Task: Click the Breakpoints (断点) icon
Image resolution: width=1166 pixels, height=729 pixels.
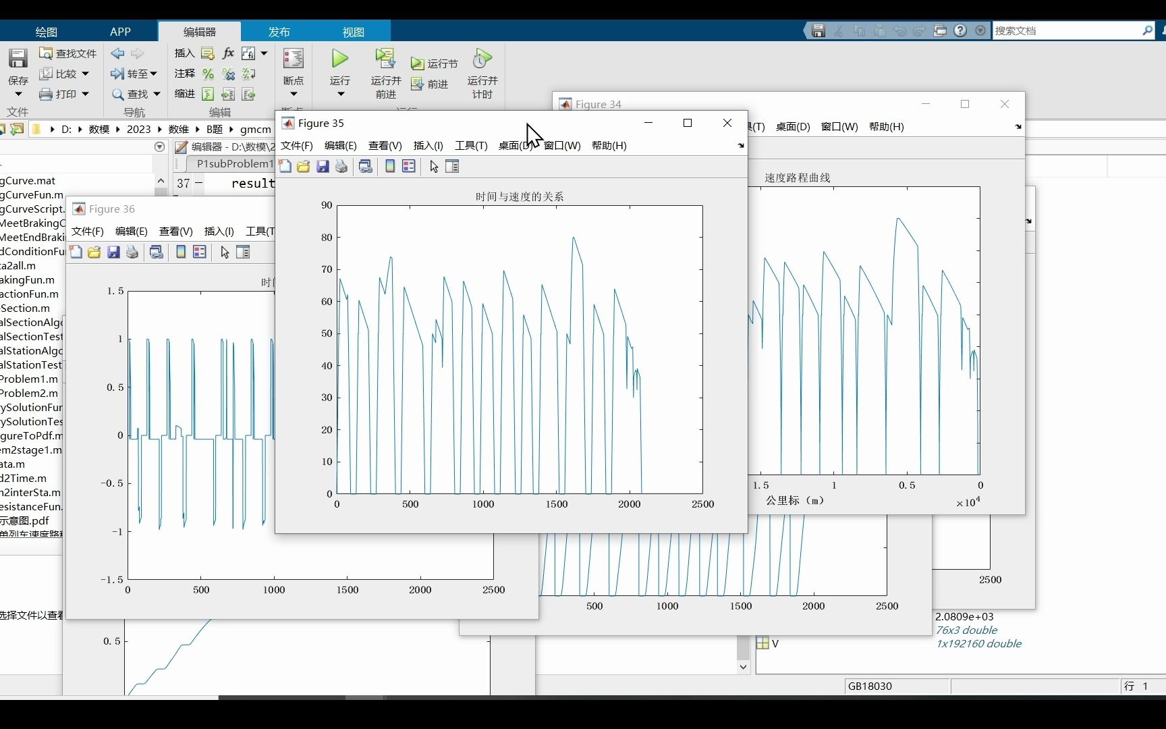Action: click(x=294, y=58)
